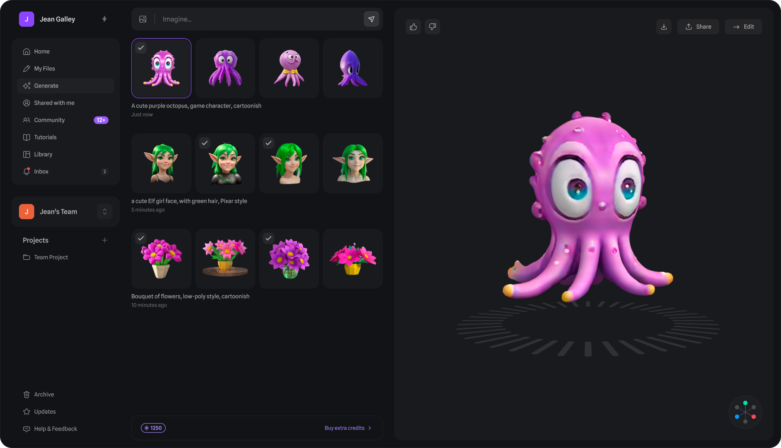The height and width of the screenshot is (448, 781).
Task: Click the download icon button
Action: (x=663, y=27)
